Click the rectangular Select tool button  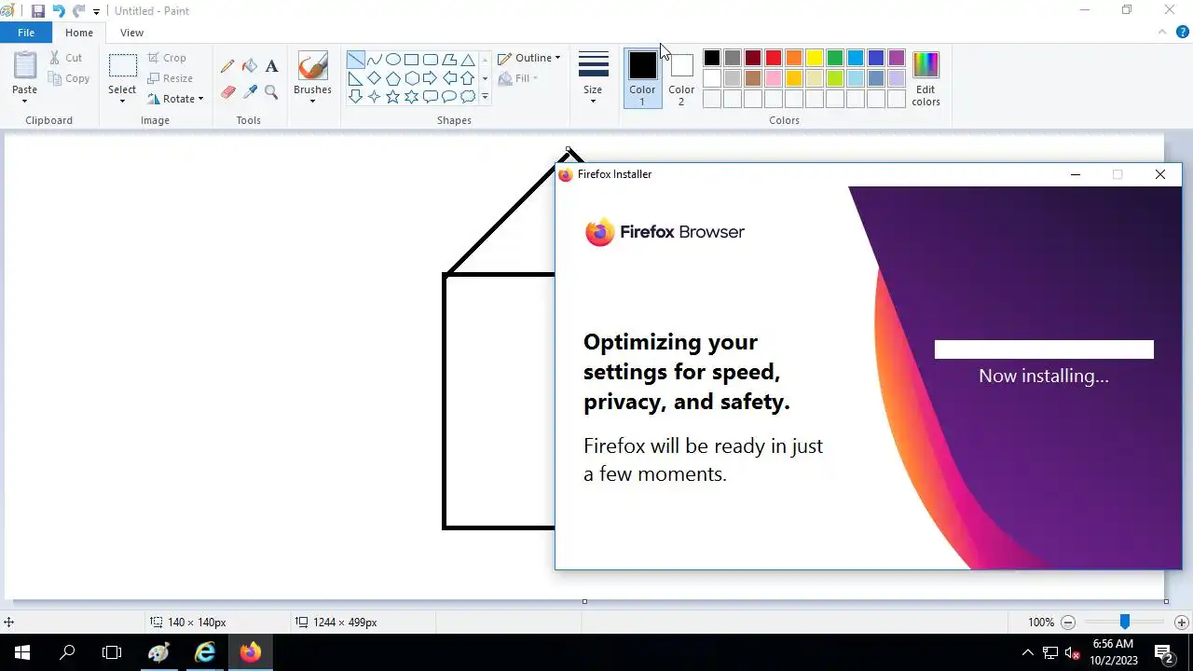coord(122,66)
